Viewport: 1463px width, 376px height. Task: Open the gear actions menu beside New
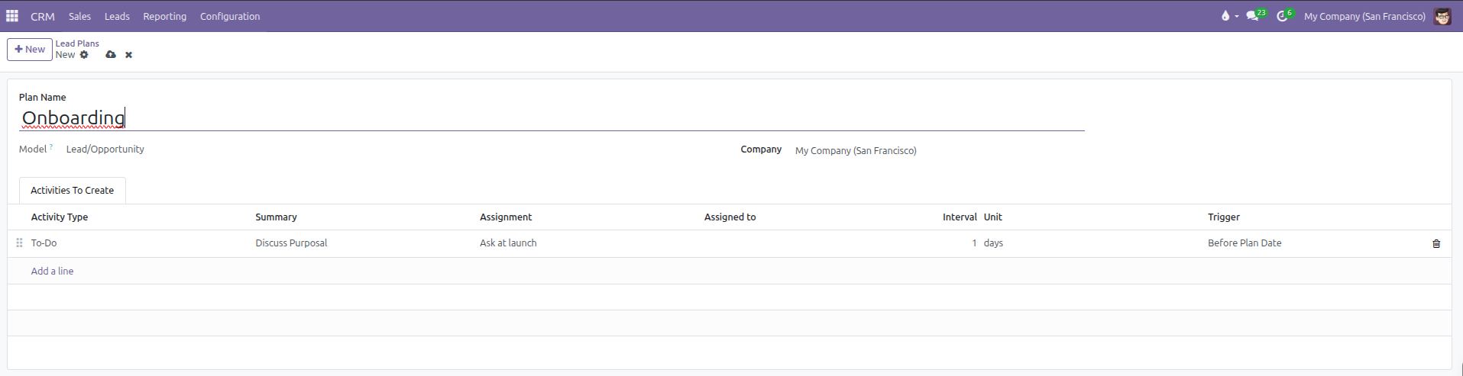[84, 55]
